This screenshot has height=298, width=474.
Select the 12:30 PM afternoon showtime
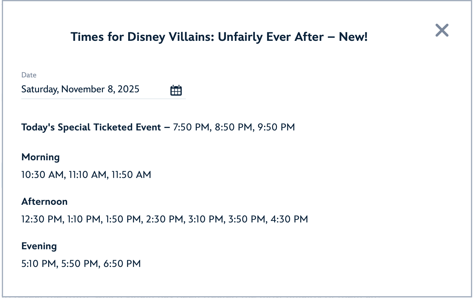pos(42,219)
